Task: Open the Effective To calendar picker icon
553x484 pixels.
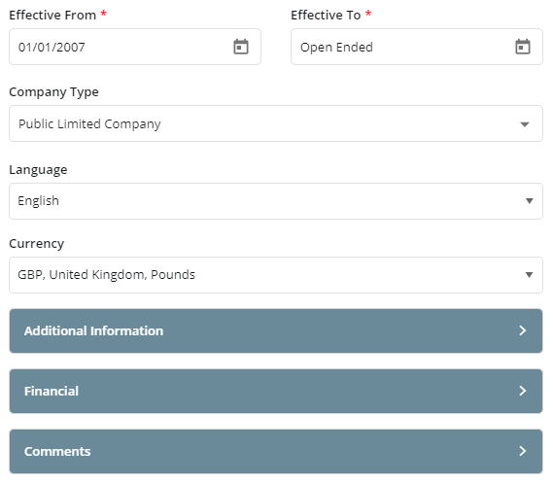Action: (522, 47)
